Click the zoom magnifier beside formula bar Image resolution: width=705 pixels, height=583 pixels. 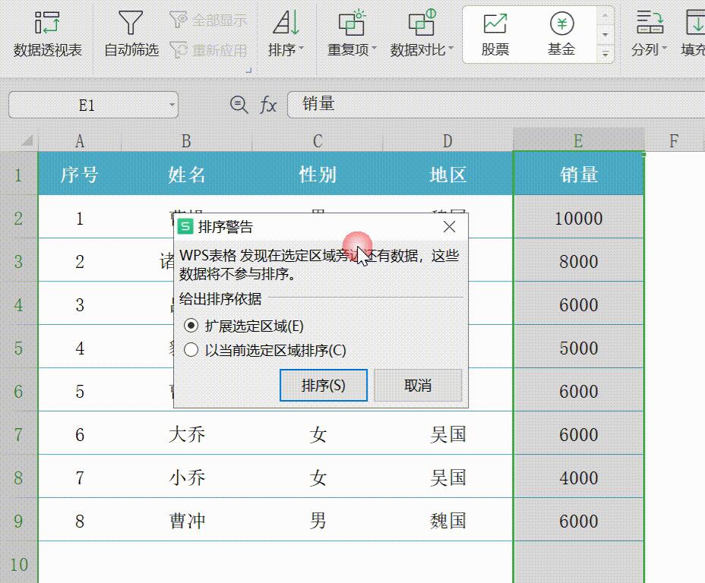click(x=238, y=105)
